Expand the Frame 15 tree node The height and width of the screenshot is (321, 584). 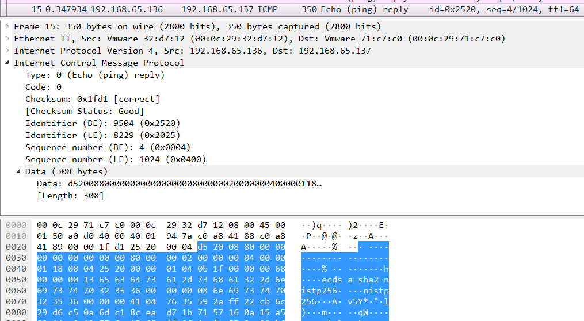coord(7,26)
